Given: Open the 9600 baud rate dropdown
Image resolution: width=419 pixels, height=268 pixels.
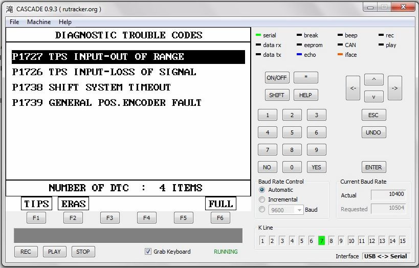Looking at the screenshot, I should tap(299, 210).
